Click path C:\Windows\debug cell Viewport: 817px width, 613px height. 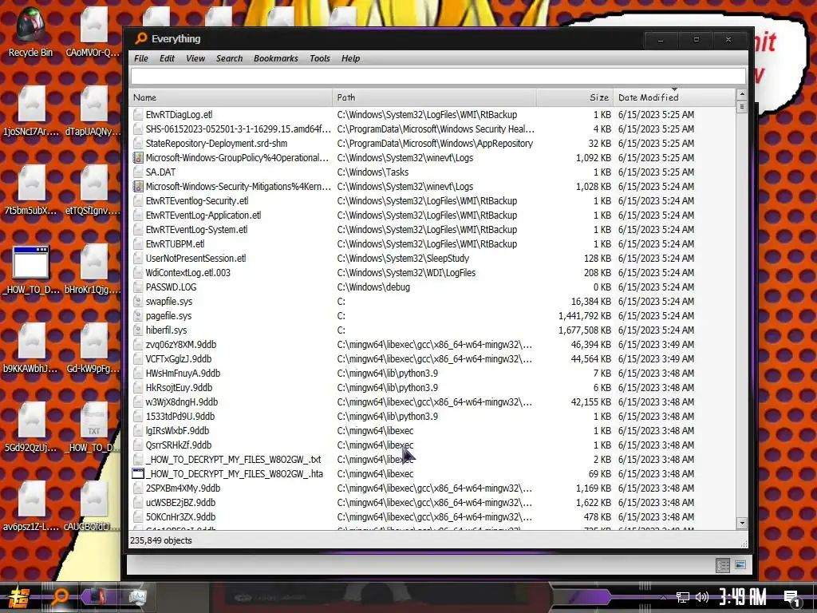[x=373, y=287]
